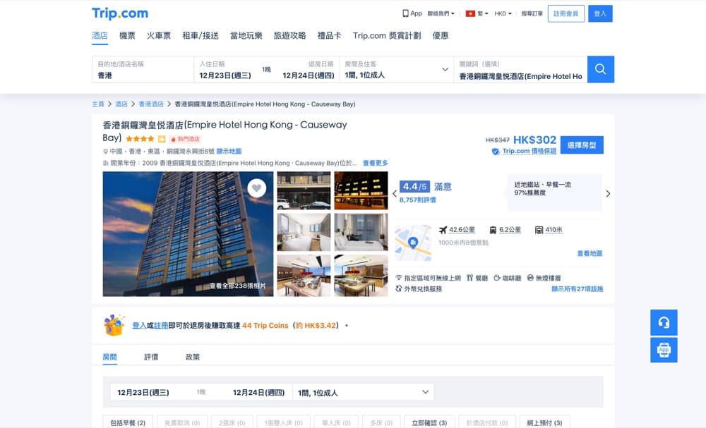Open lower check-in date 12月23日(週三)
The image size is (706, 428).
143,393
